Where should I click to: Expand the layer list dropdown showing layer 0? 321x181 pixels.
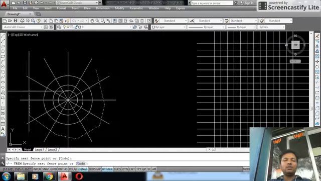(97, 27)
